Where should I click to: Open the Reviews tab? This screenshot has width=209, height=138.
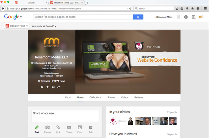tap(139, 97)
